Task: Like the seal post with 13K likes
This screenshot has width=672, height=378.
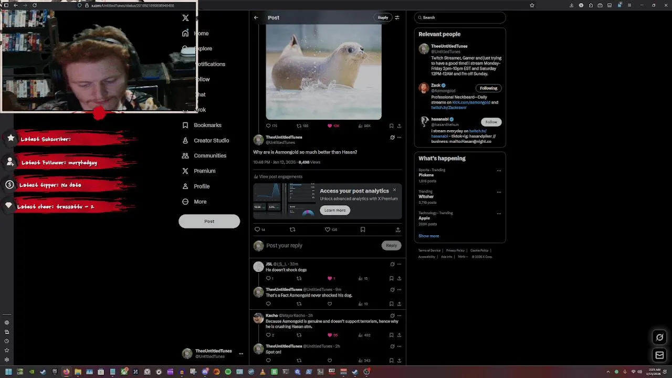Action: pos(333,126)
